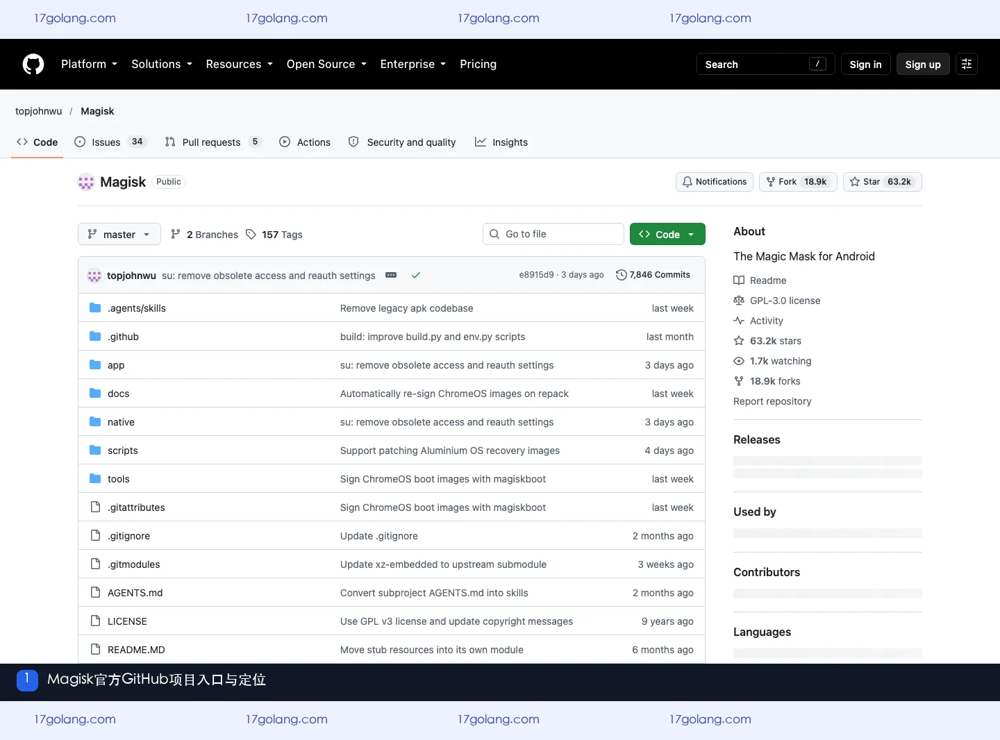Open the topjohnwu owner breadcrumb link

(x=39, y=111)
